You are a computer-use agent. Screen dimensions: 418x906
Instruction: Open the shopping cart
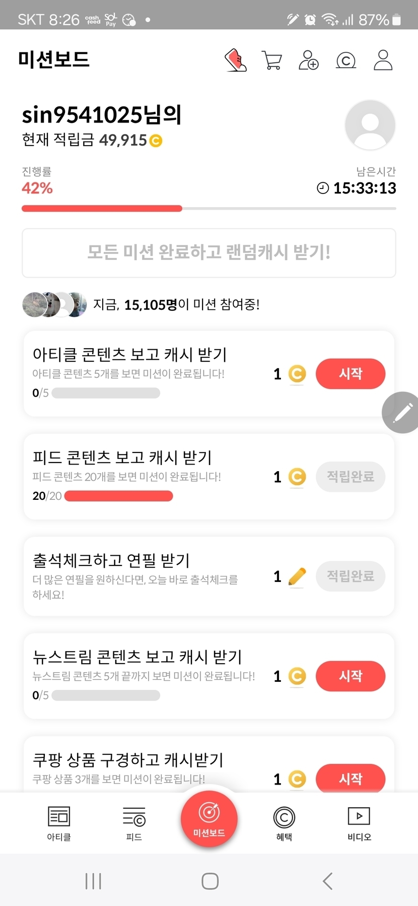[272, 60]
